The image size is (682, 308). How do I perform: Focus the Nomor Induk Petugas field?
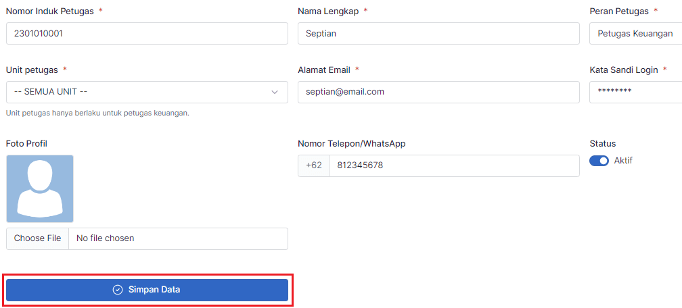click(x=147, y=34)
